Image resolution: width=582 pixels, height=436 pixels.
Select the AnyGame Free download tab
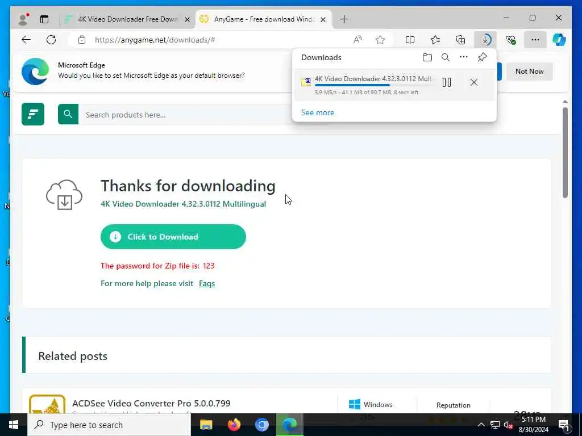(x=264, y=19)
